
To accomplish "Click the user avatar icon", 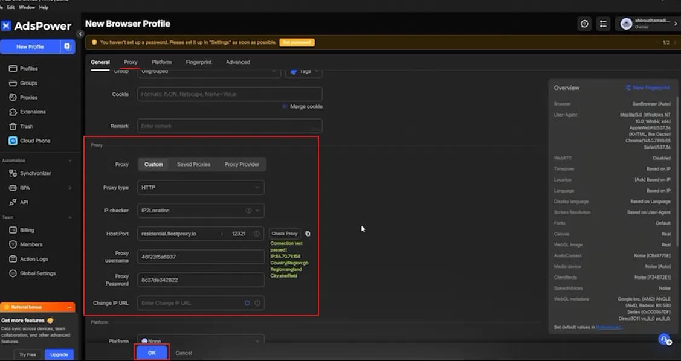I will pyautogui.click(x=626, y=24).
